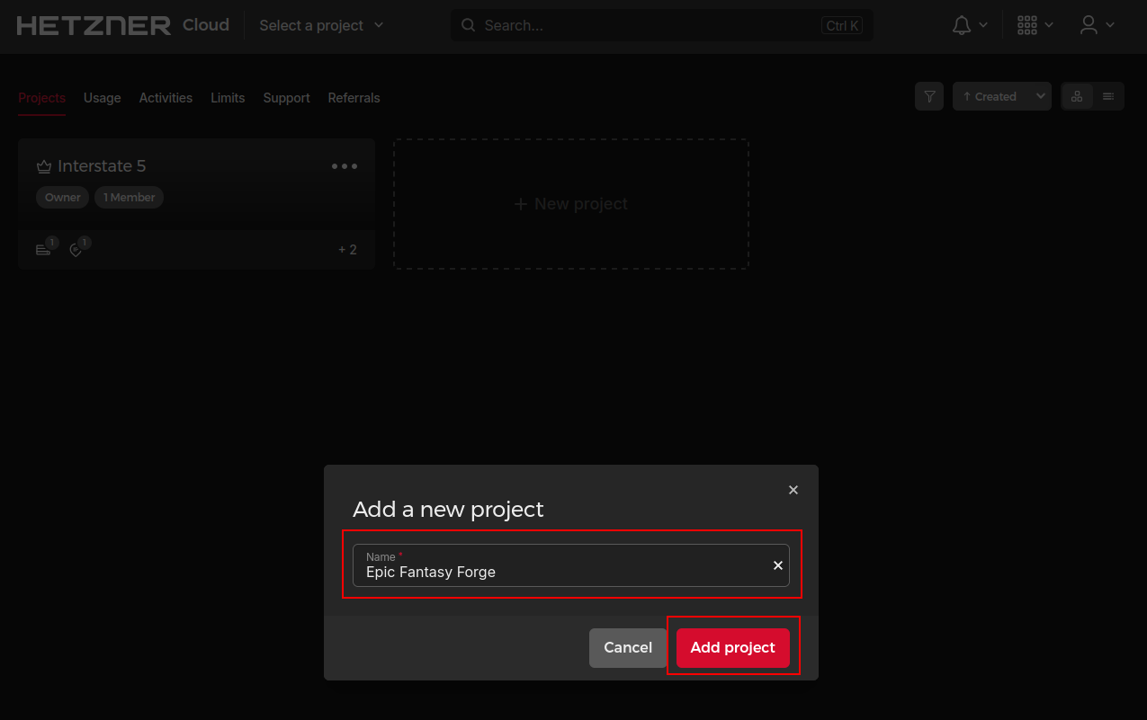Open the Limits tab

coord(228,98)
